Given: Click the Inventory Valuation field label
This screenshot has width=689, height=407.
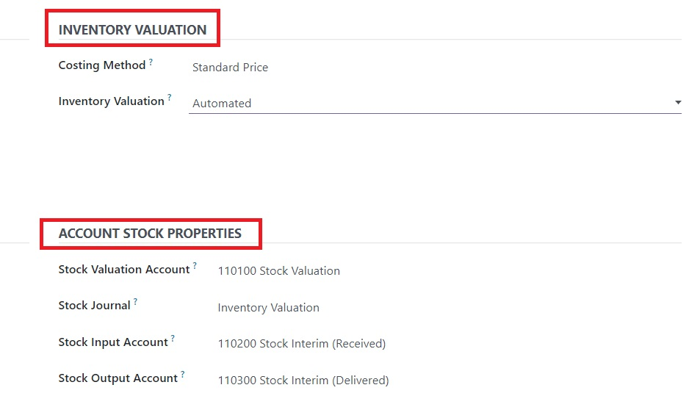Looking at the screenshot, I should coord(111,101).
